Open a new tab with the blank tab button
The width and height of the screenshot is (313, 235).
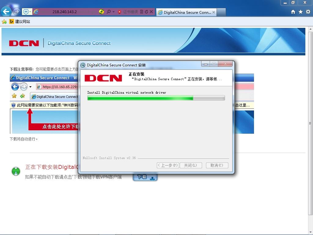pos(221,12)
